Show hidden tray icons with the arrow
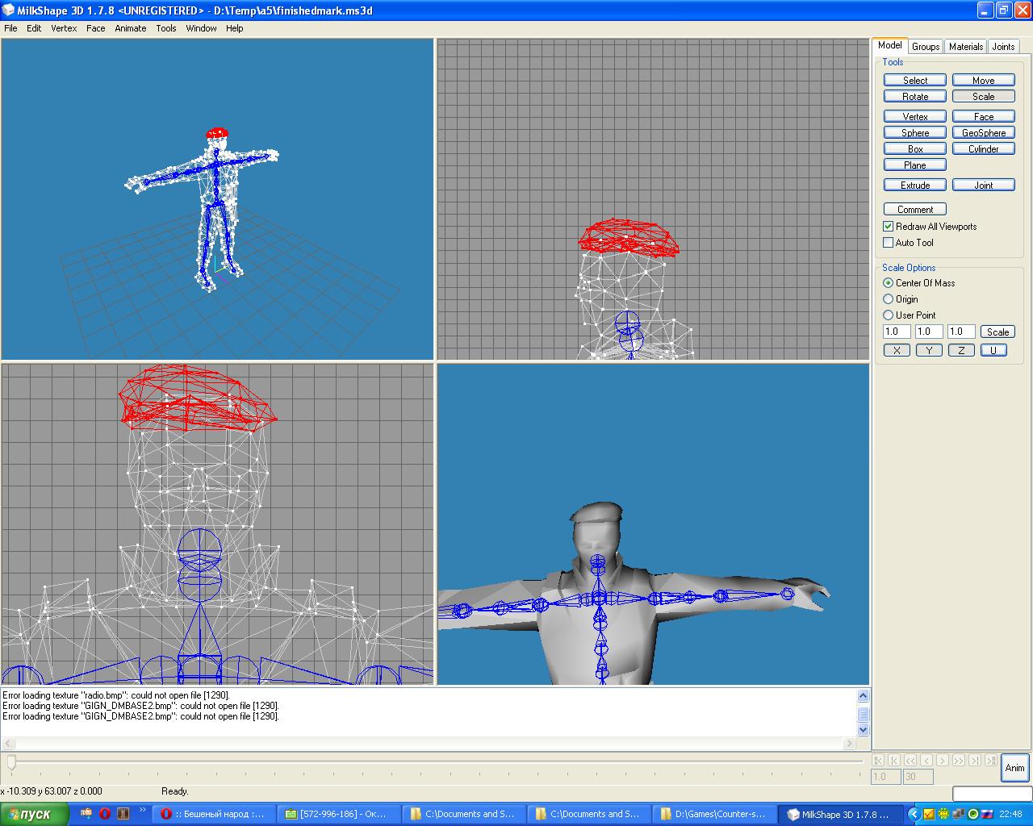Image resolution: width=1033 pixels, height=826 pixels. pyautogui.click(x=914, y=814)
